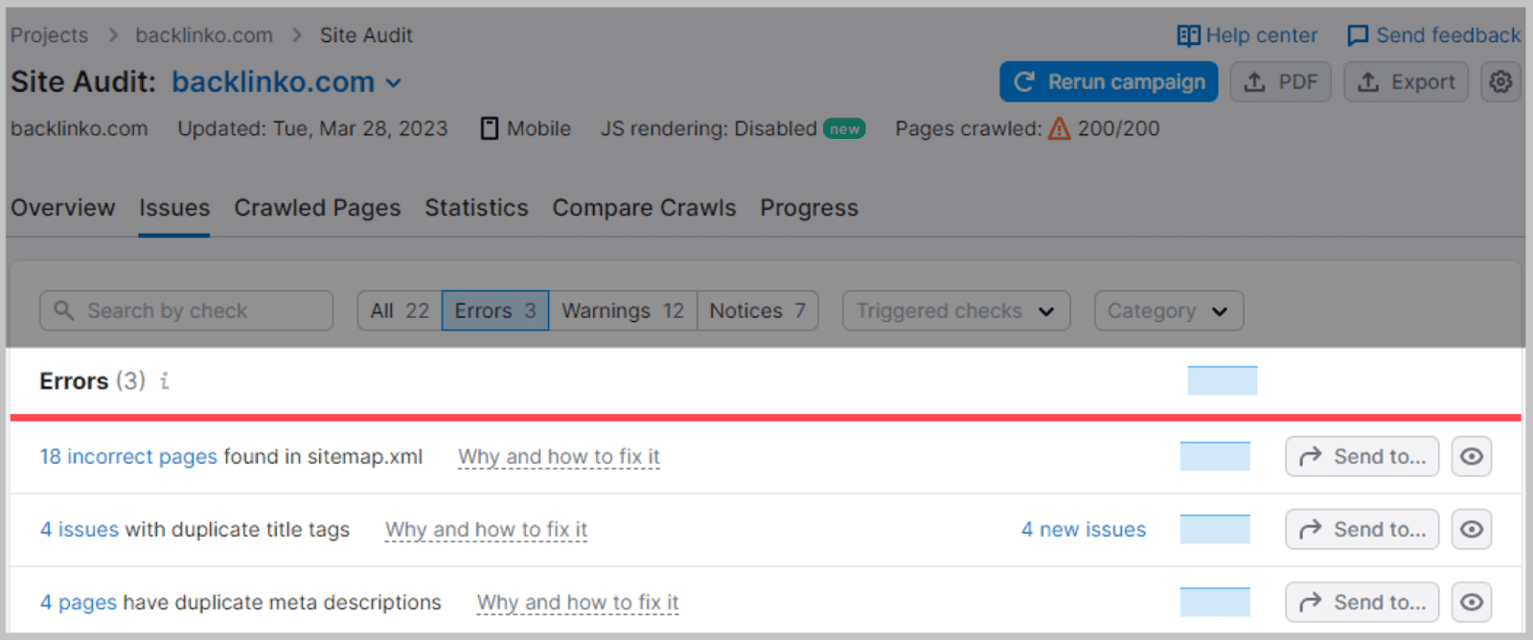Open the Triggered checks dropdown

click(956, 310)
